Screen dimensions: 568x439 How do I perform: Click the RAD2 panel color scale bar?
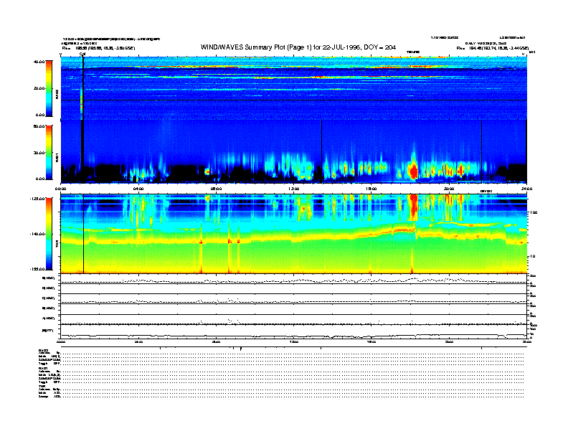tap(49, 88)
